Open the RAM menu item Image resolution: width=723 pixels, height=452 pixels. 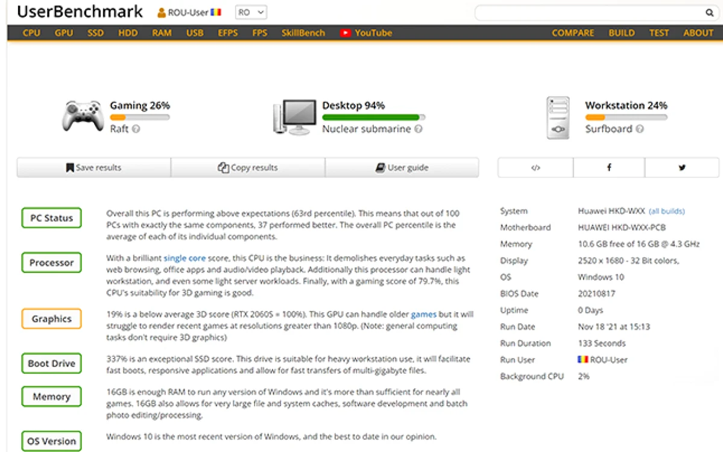[x=162, y=33]
